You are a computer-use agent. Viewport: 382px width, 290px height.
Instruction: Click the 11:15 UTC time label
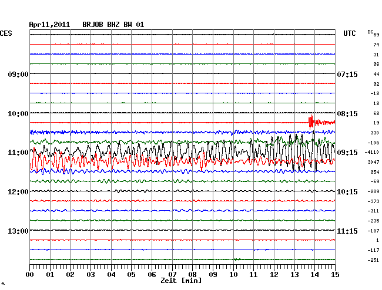(347, 231)
